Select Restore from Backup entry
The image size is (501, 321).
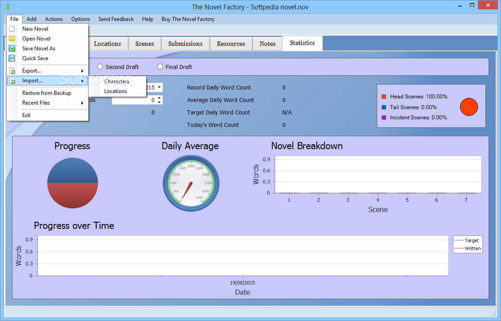(x=48, y=93)
